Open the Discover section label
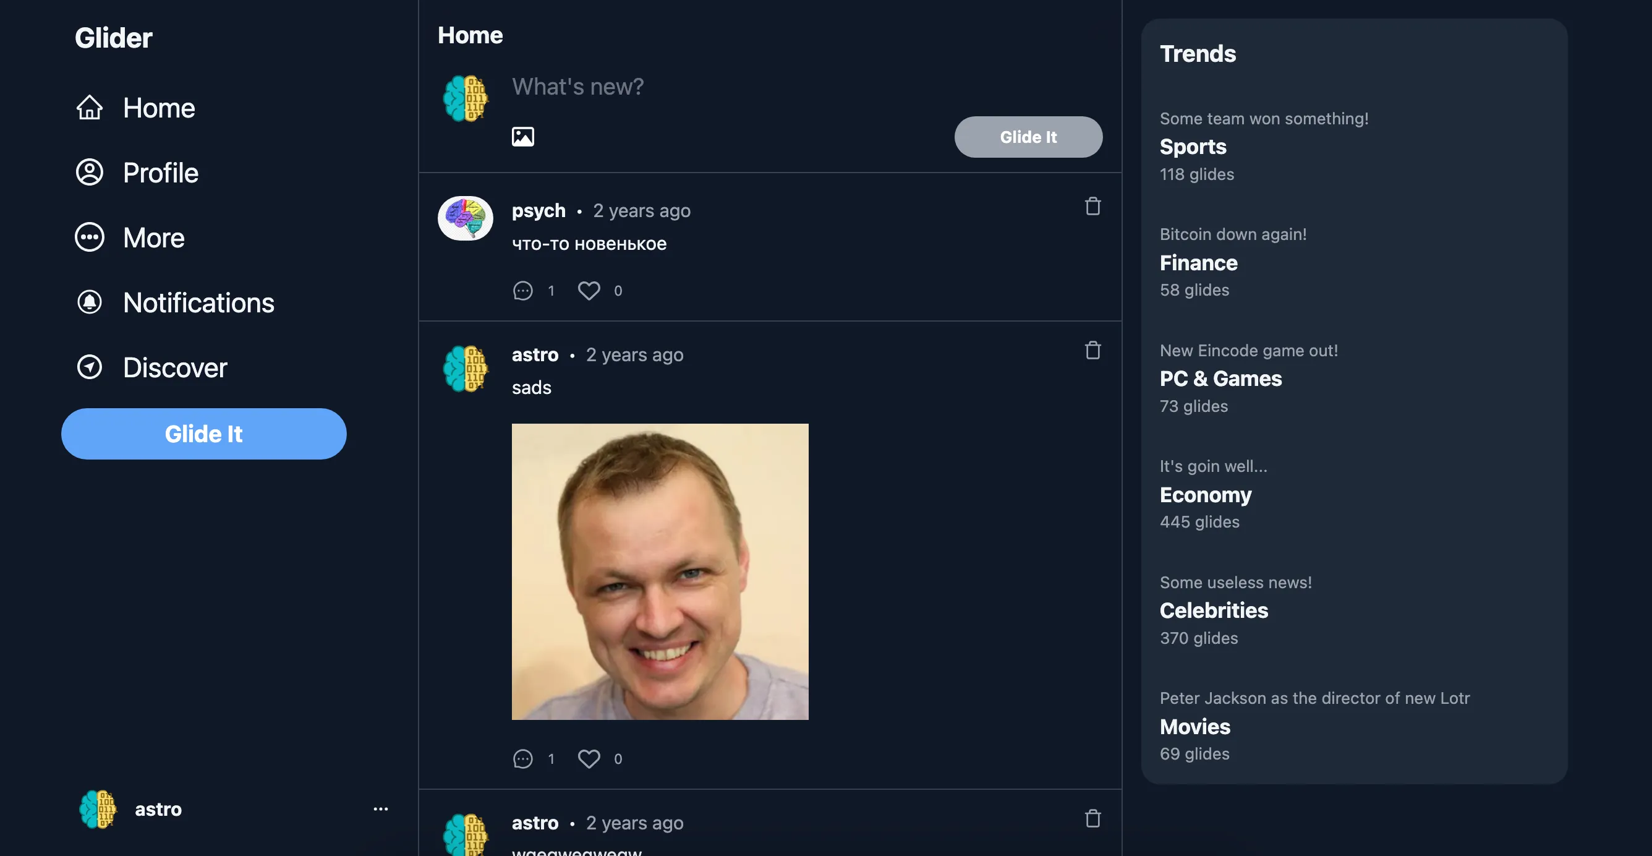1652x856 pixels. coord(175,367)
